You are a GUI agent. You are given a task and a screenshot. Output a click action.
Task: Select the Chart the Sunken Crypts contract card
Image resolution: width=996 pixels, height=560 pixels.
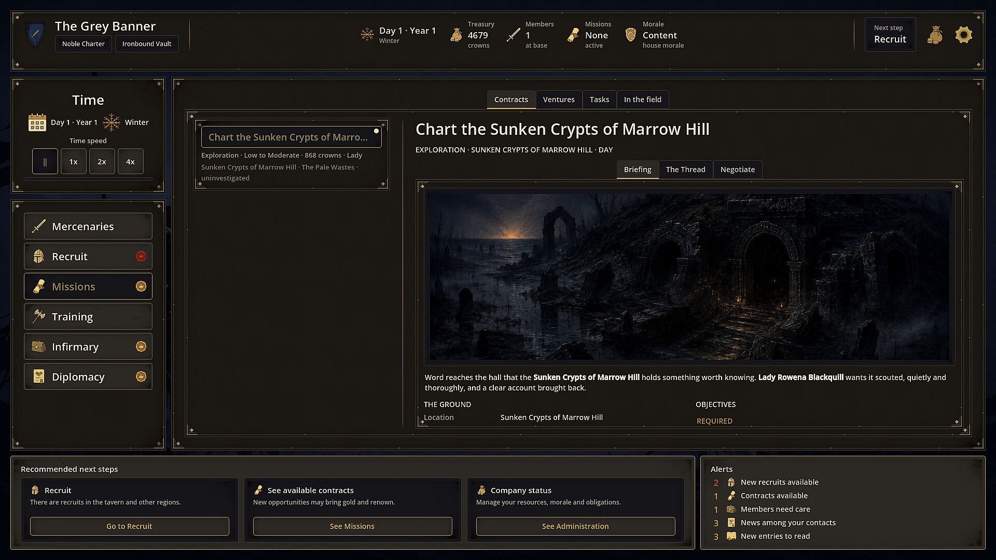pos(292,155)
